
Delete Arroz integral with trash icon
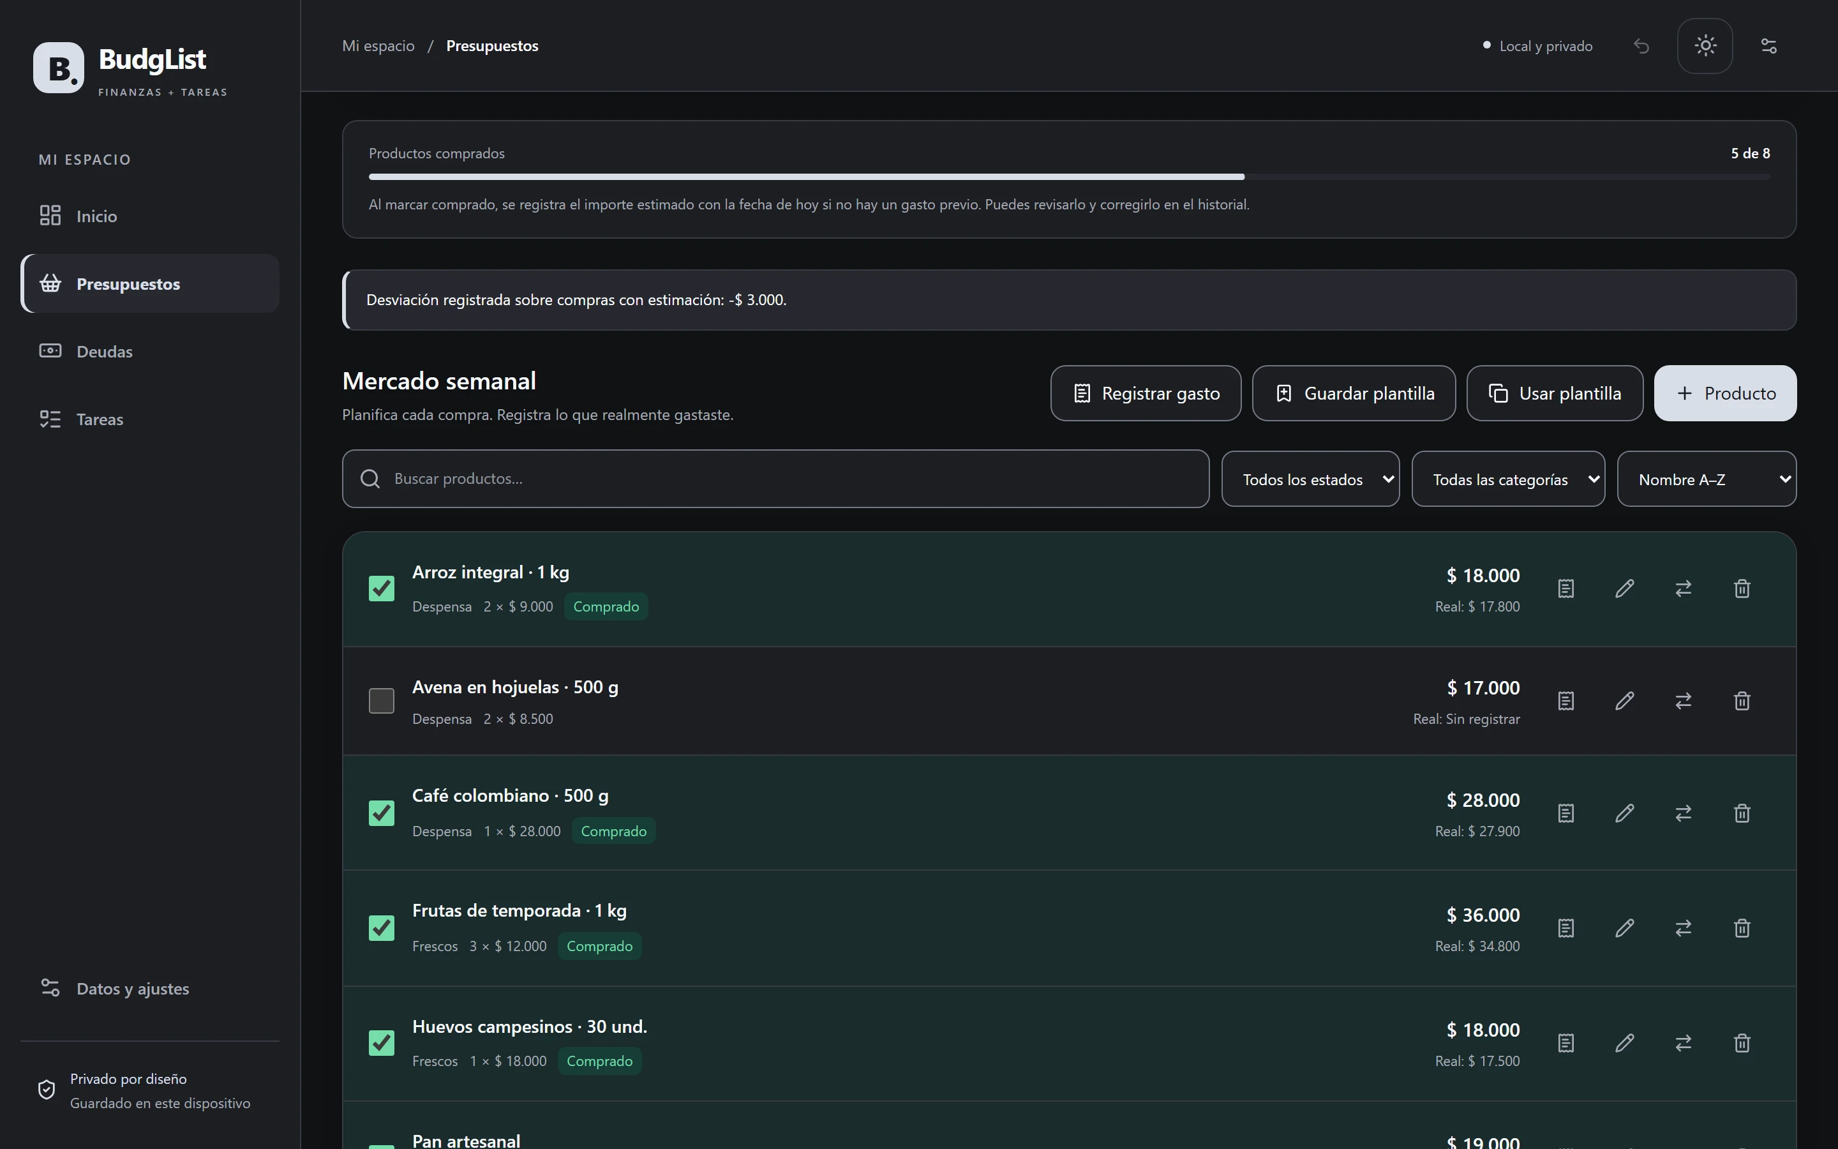click(1742, 589)
